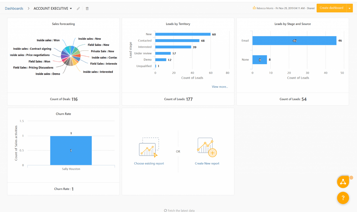357x212 pixels.
Task: Click the Choose existing report text link
Action: click(x=149, y=163)
